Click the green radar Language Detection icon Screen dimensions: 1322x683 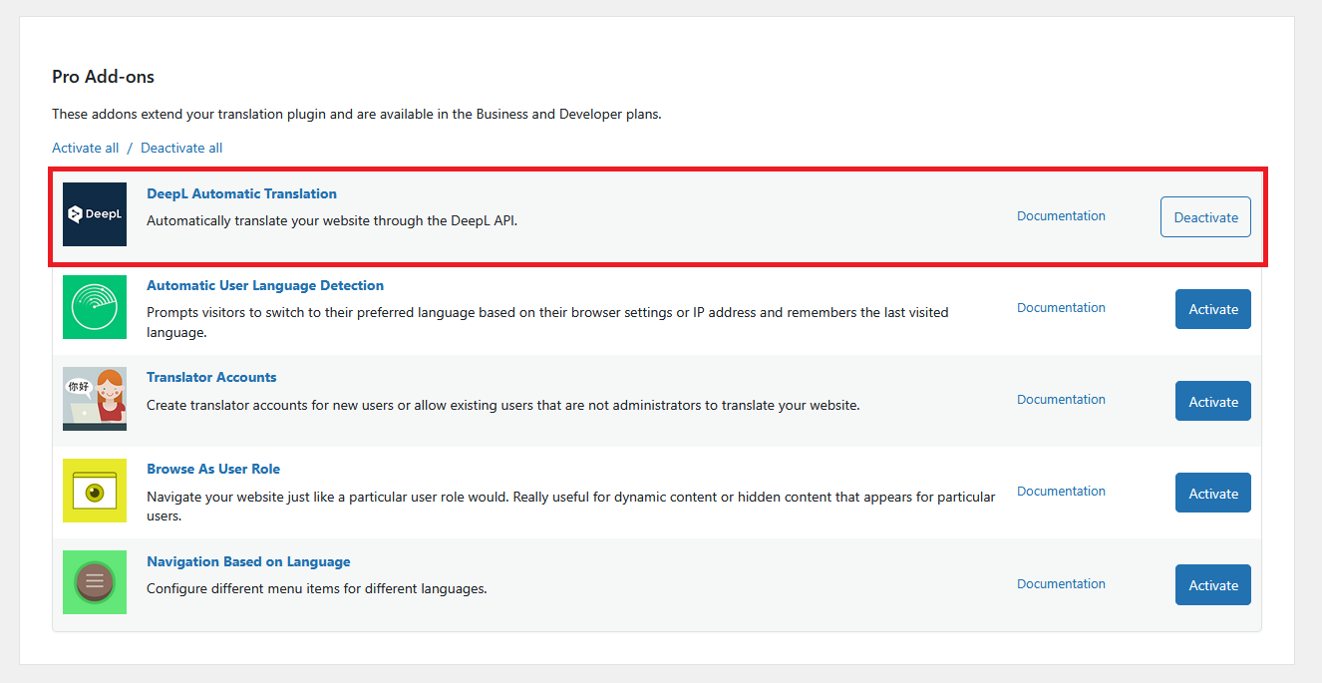click(x=95, y=307)
